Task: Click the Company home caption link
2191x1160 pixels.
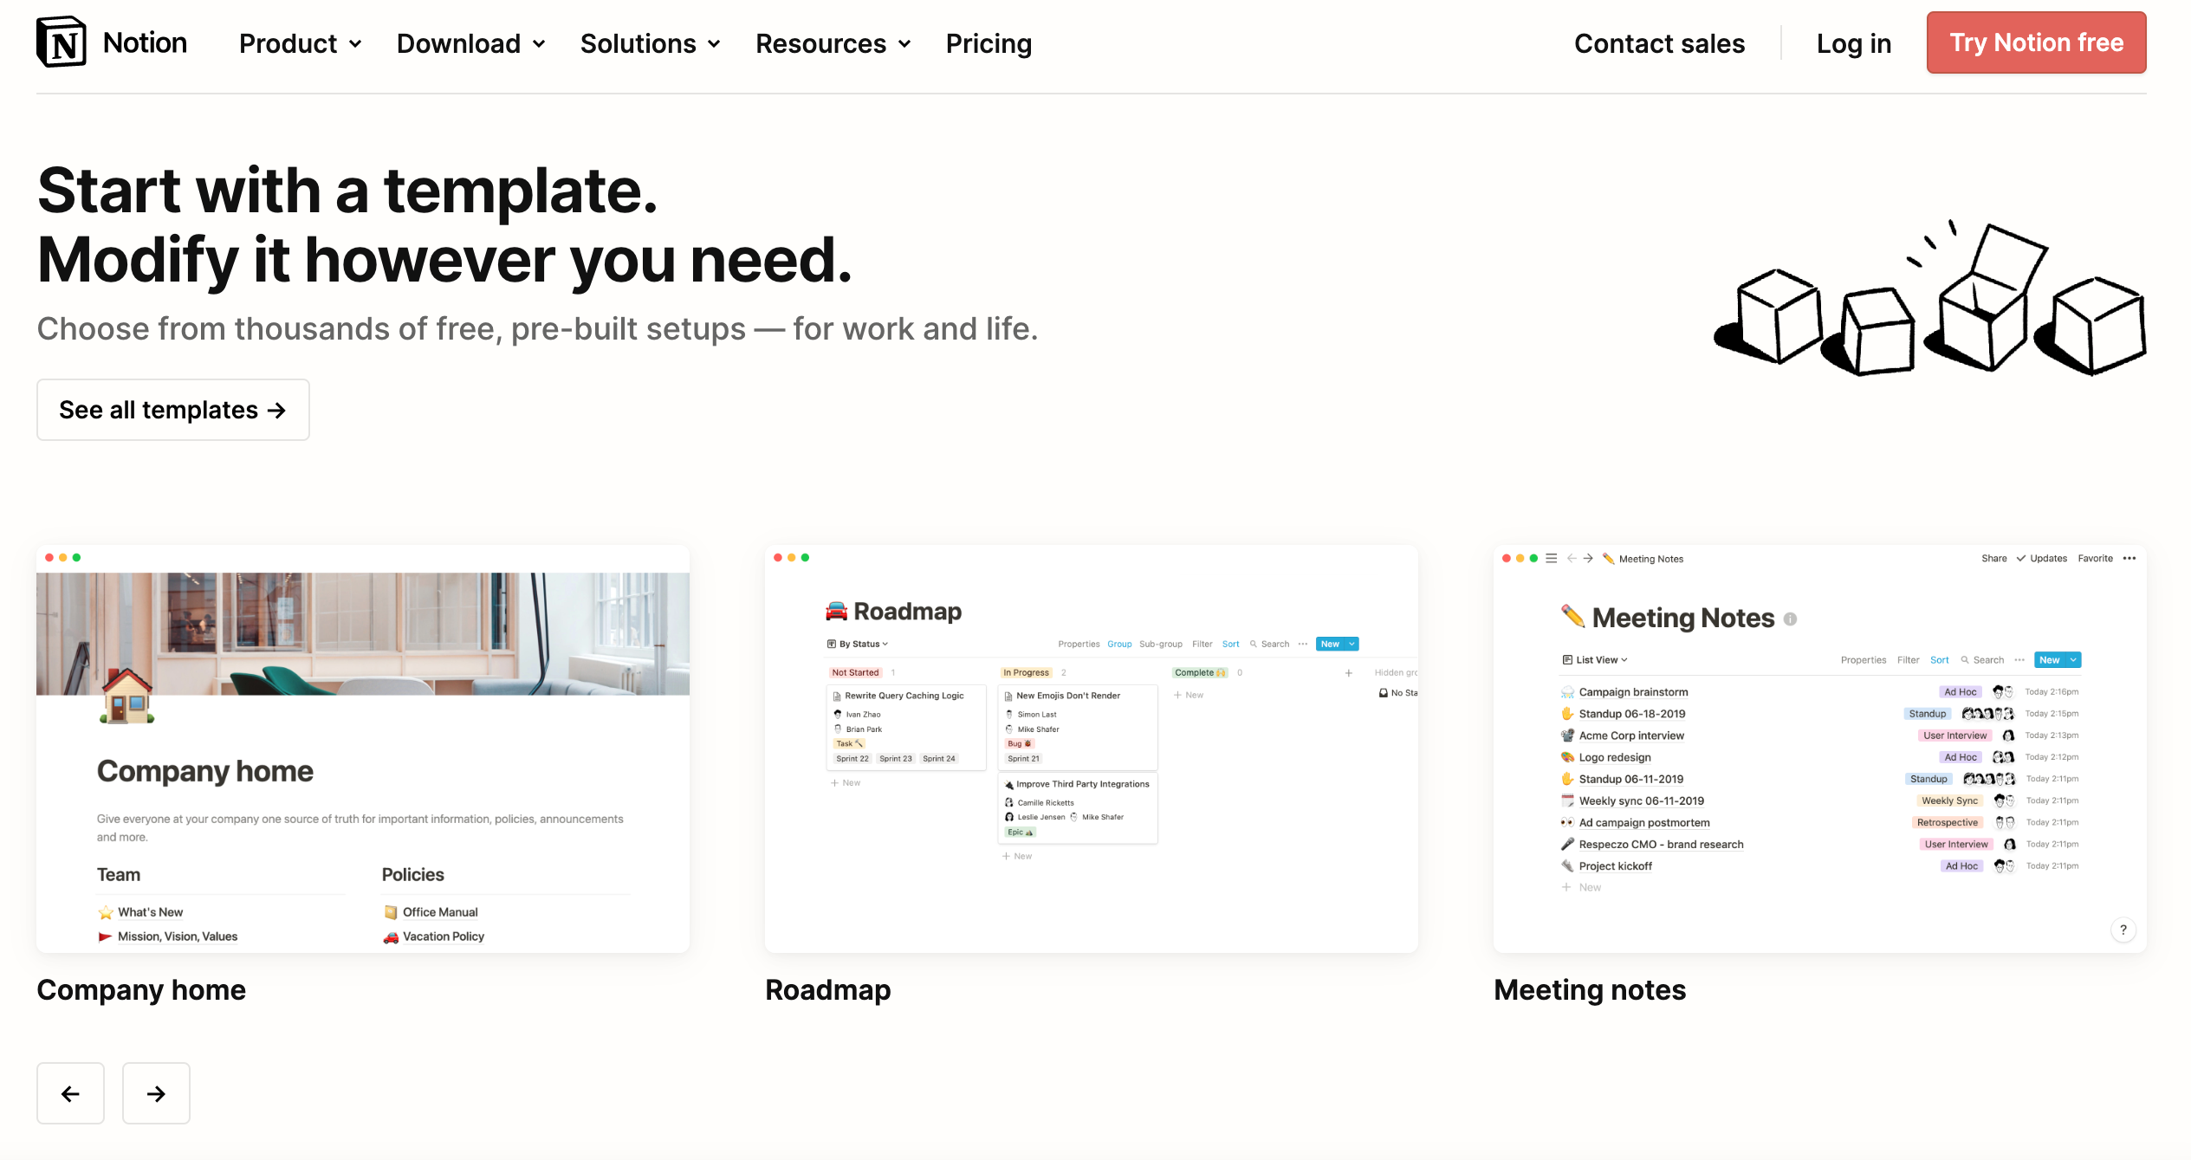Action: click(141, 989)
